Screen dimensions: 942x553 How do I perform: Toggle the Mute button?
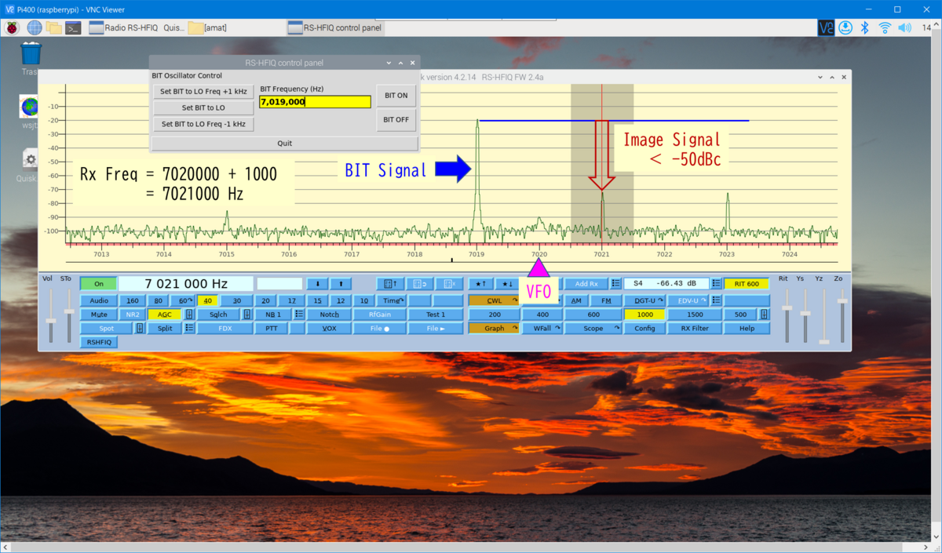click(99, 315)
